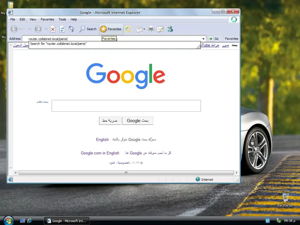The width and height of the screenshot is (300, 225).
Task: Stop page loading with red X icon
Action: pyautogui.click(x=53, y=29)
